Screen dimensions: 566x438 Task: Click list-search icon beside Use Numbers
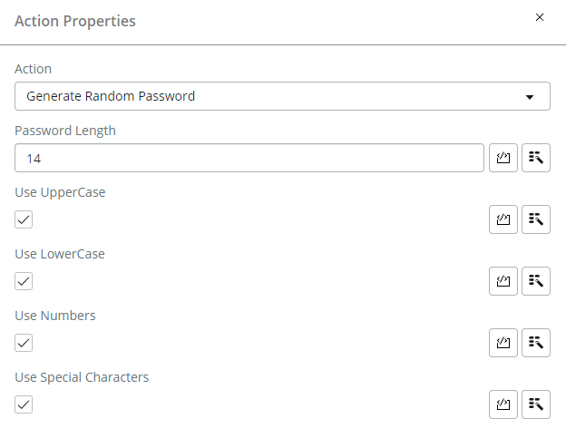(x=536, y=343)
